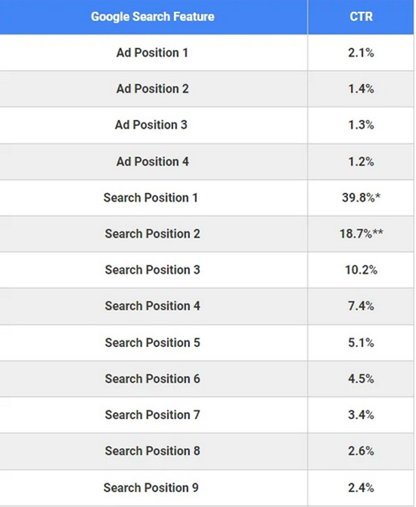
Task: Click the 3.4% CTR value
Action: pyautogui.click(x=361, y=415)
